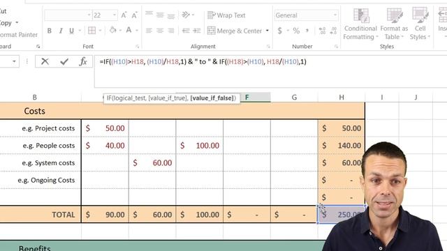The height and width of the screenshot is (251, 447).
Task: Click TOTAL $90.00 cell
Action: click(105, 215)
